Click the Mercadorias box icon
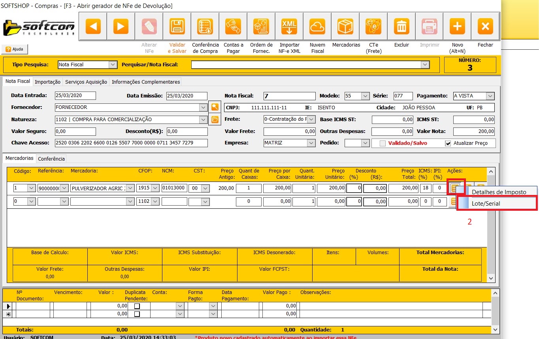The height and width of the screenshot is (339, 539). pos(345,27)
